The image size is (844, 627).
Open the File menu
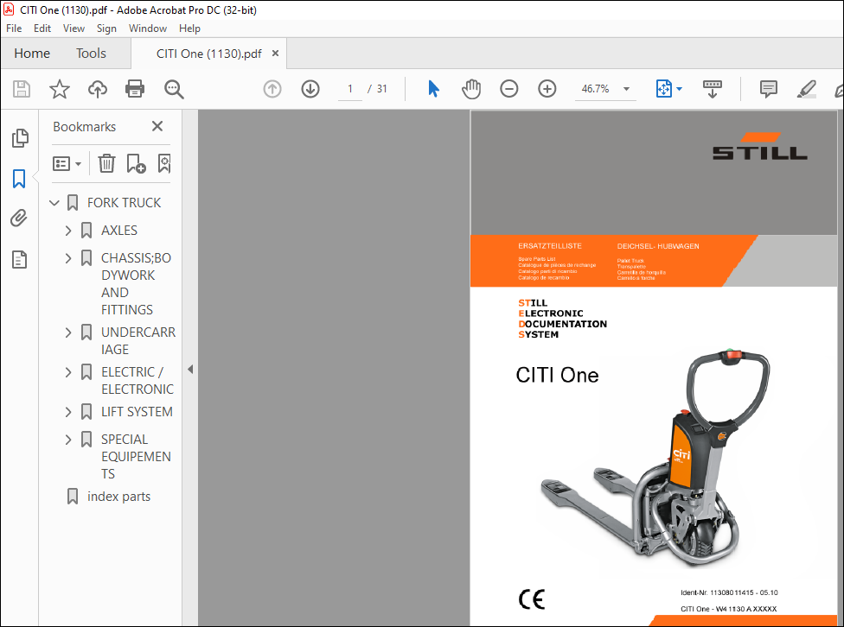(14, 28)
